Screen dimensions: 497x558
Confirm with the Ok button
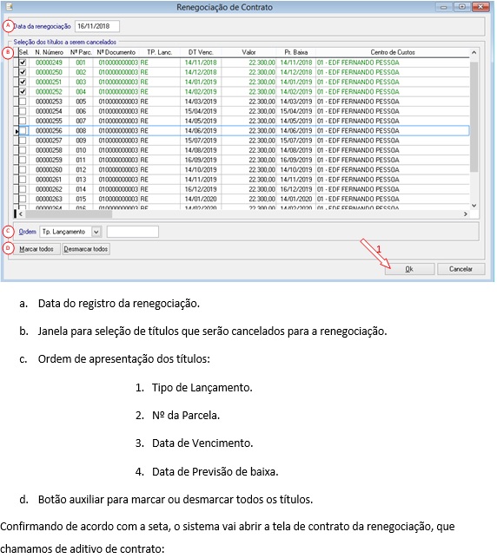410,269
